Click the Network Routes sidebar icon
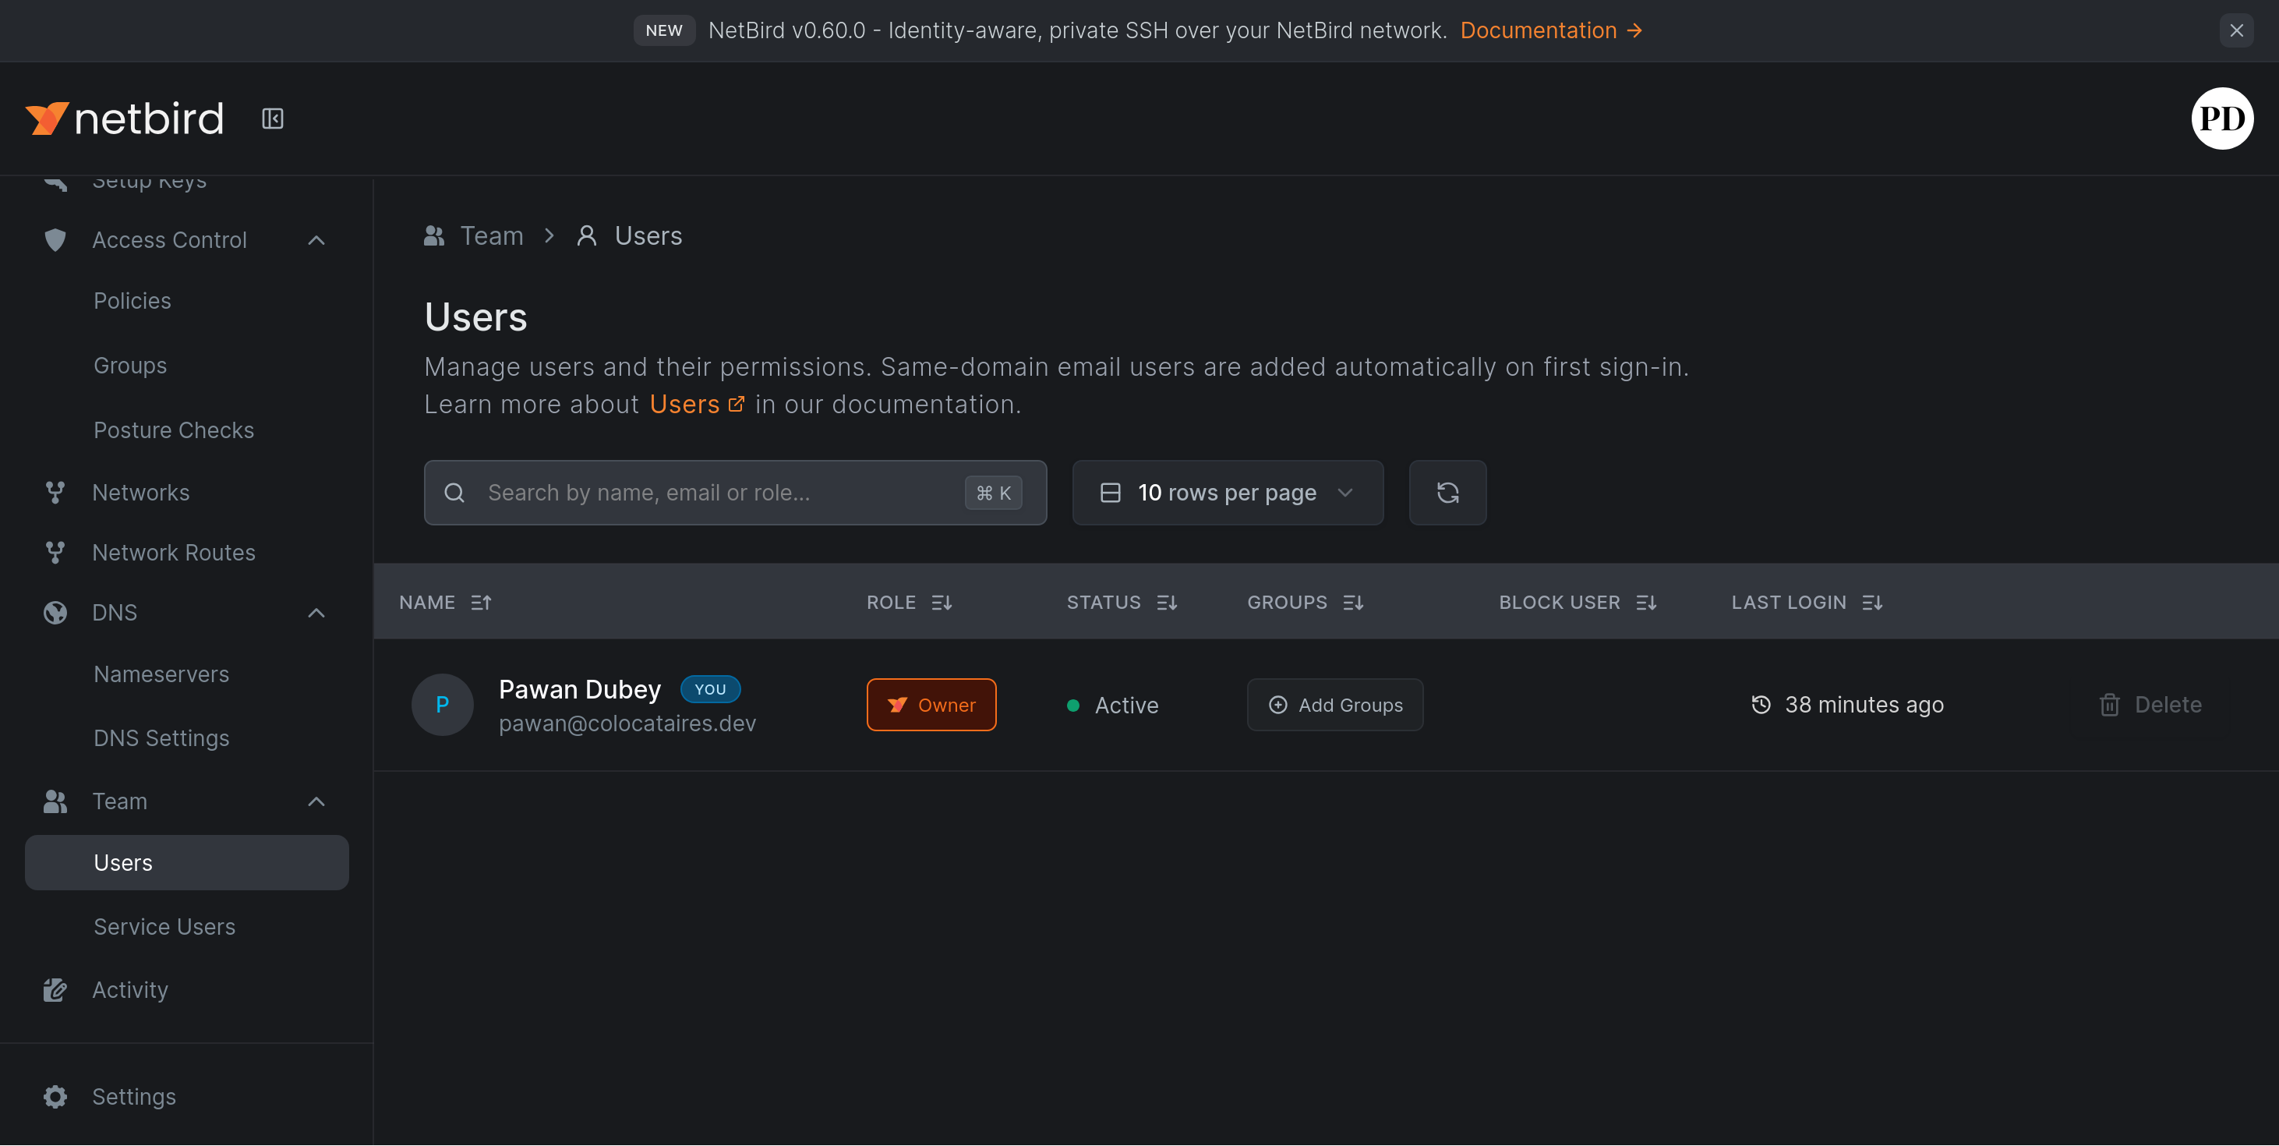This screenshot has height=1146, width=2279. click(x=55, y=552)
